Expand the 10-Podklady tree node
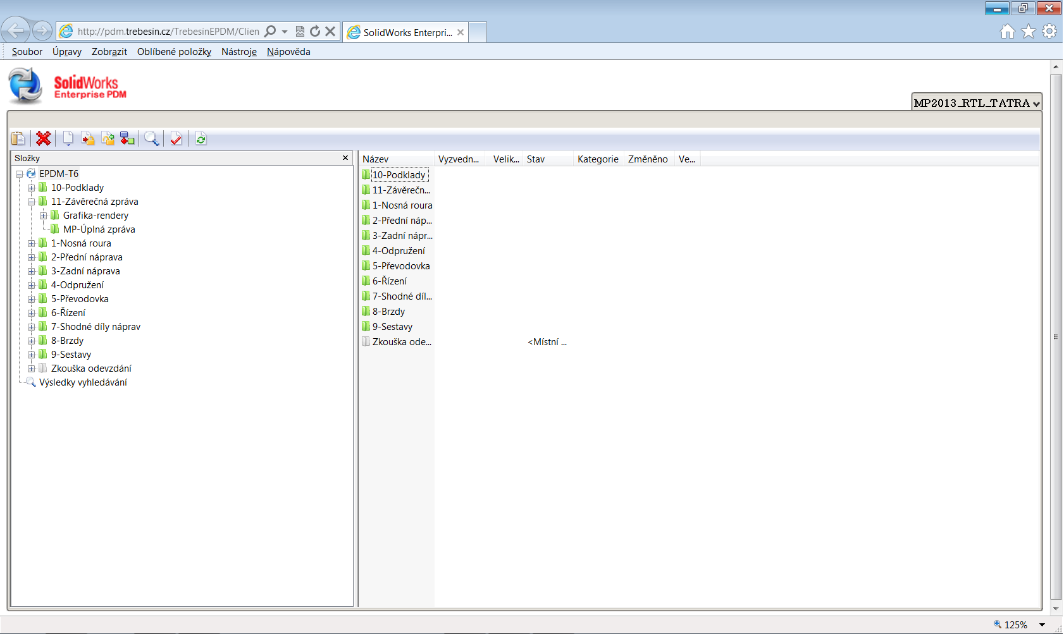Image resolution: width=1064 pixels, height=634 pixels. pos(32,188)
